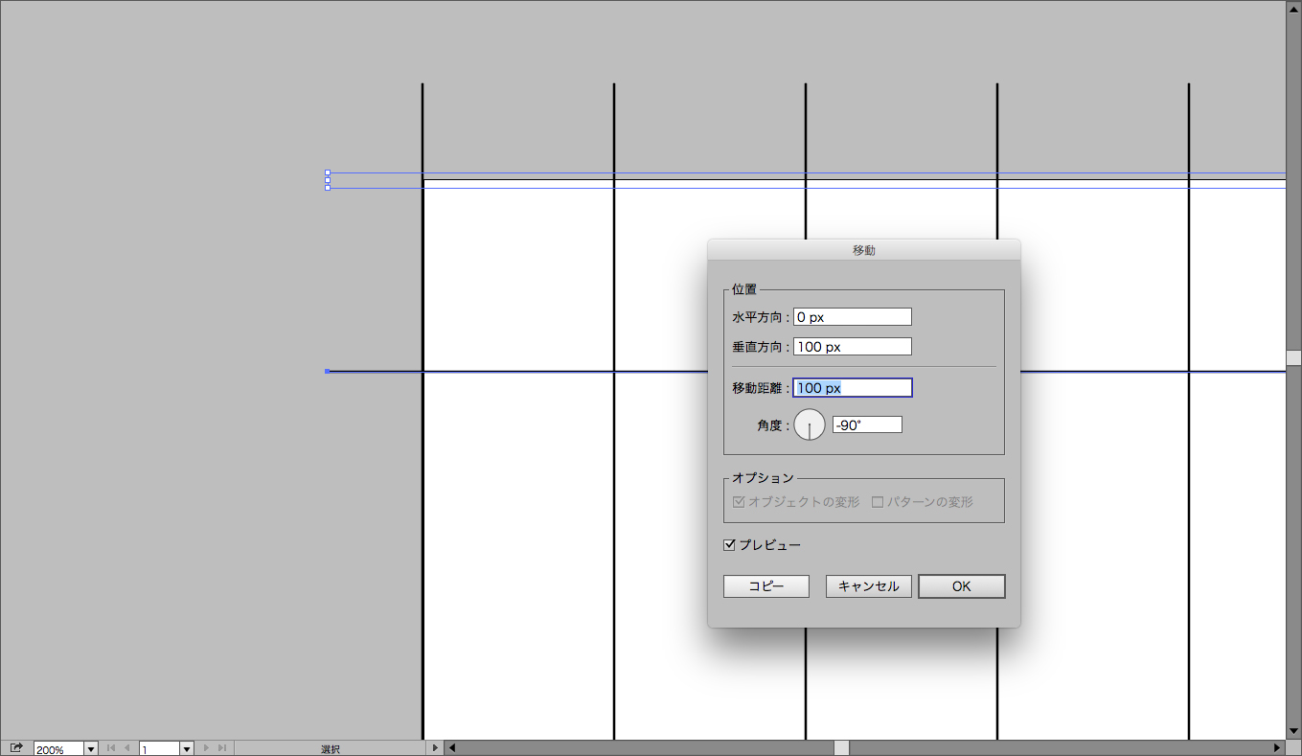Expand the status bar 選択 options arrow
The height and width of the screenshot is (756, 1302).
coord(435,748)
